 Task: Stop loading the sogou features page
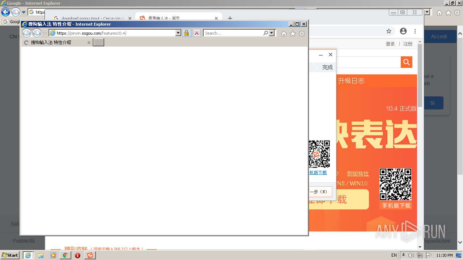(196, 33)
